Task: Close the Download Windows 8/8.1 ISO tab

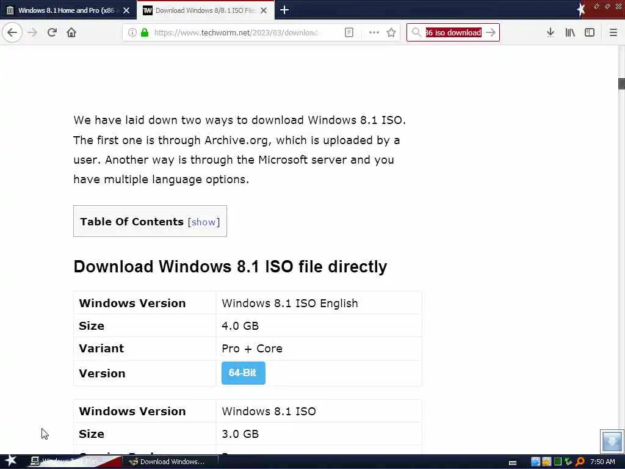Action: pos(264,10)
